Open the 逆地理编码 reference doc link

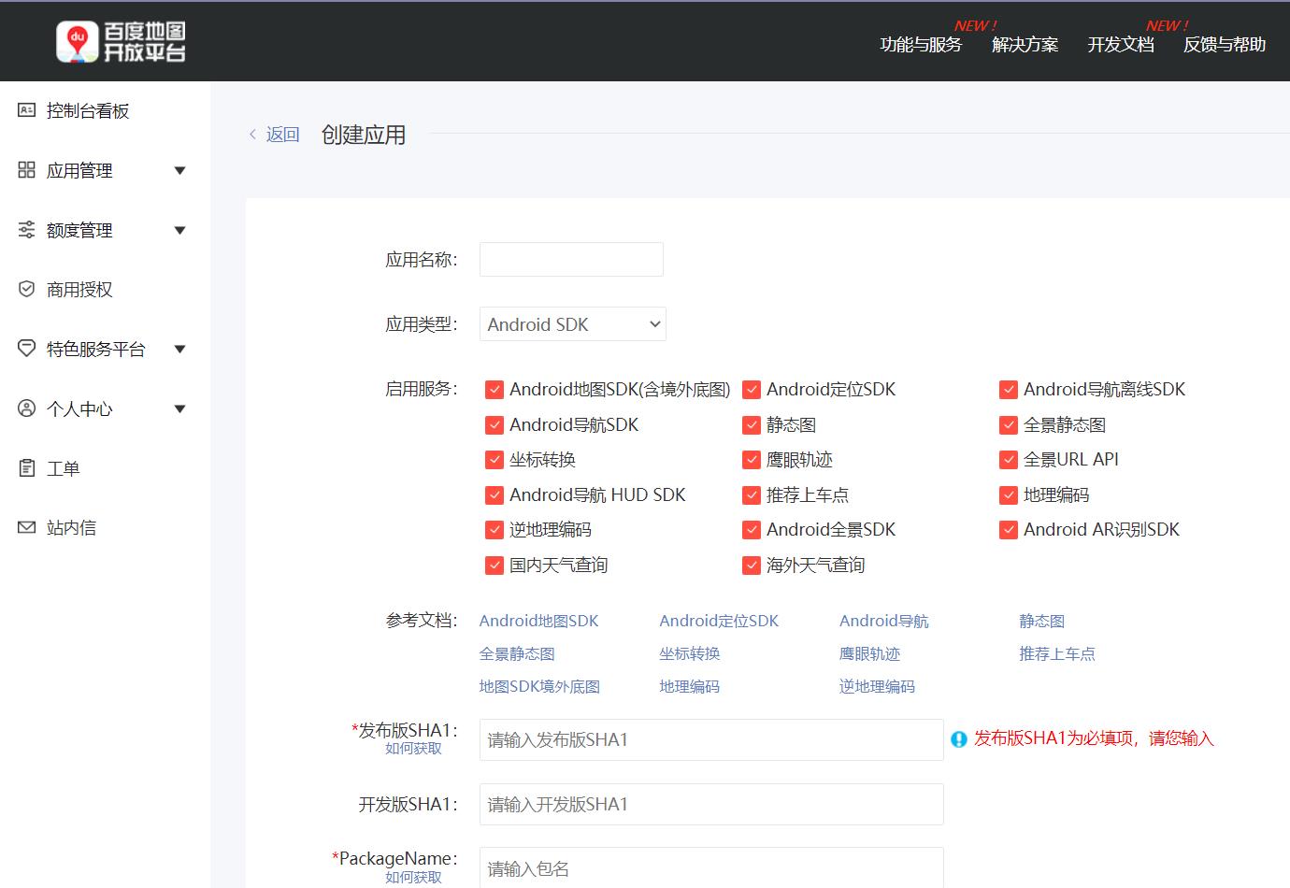[877, 686]
